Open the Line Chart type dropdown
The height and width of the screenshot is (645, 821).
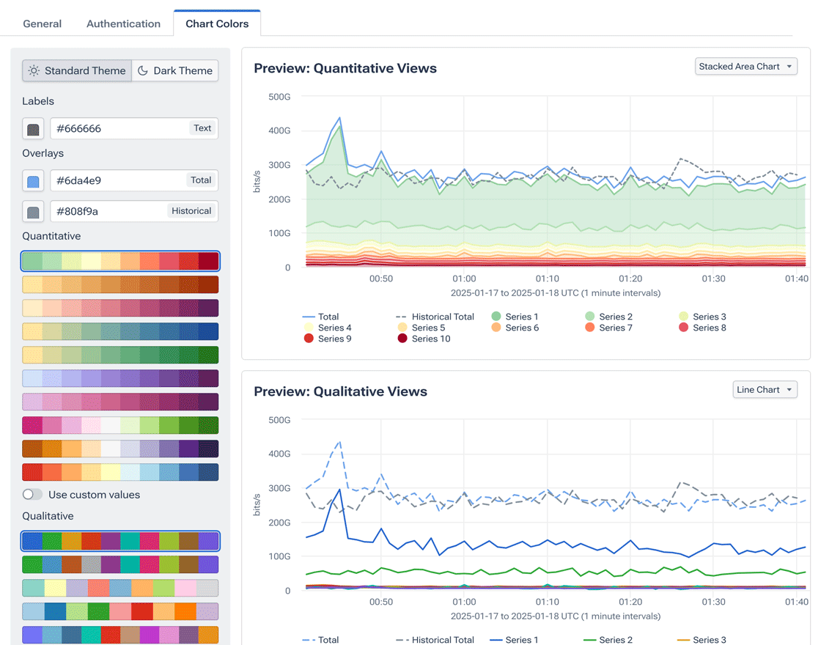[x=765, y=390]
